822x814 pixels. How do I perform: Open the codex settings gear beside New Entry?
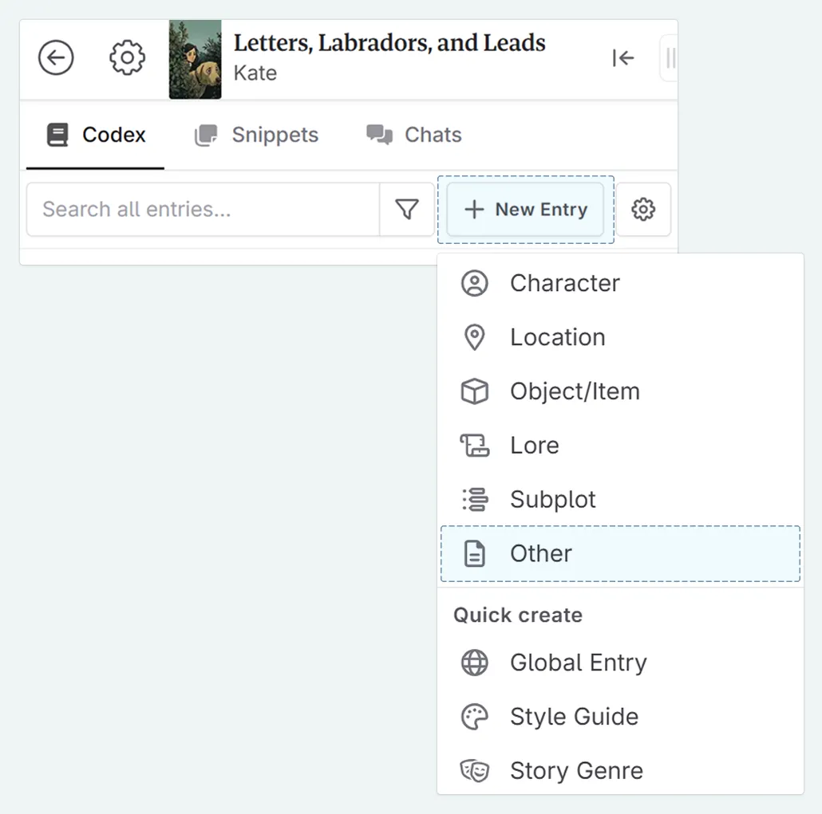tap(644, 209)
